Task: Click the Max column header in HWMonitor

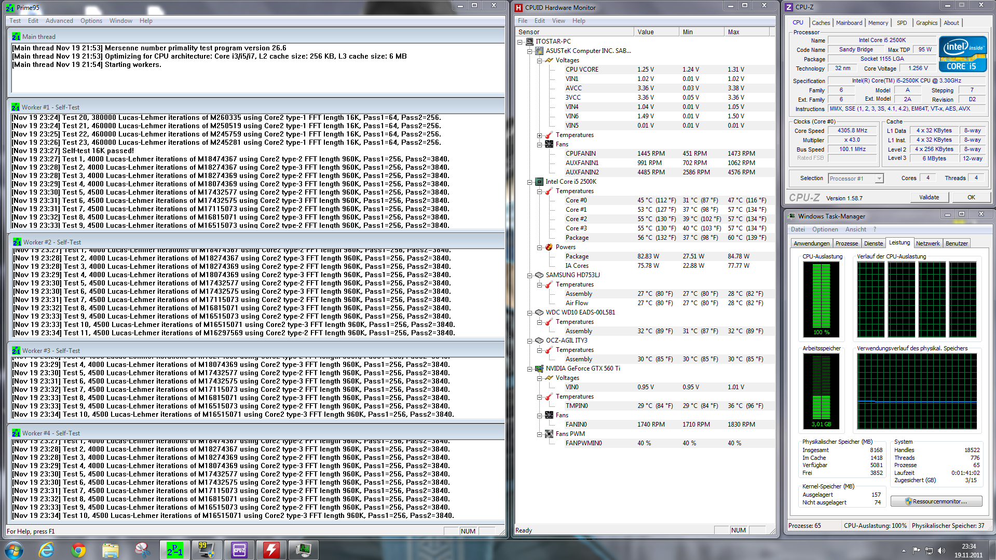Action: 746,32
